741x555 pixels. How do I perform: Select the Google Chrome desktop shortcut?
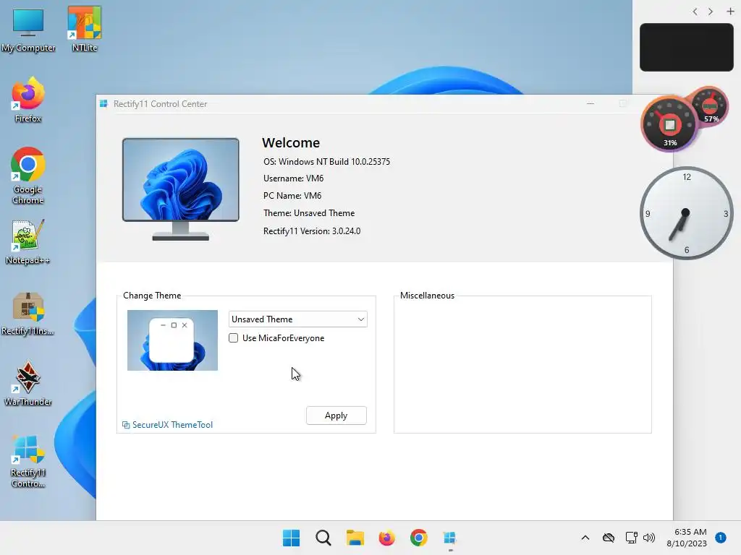pyautogui.click(x=28, y=176)
